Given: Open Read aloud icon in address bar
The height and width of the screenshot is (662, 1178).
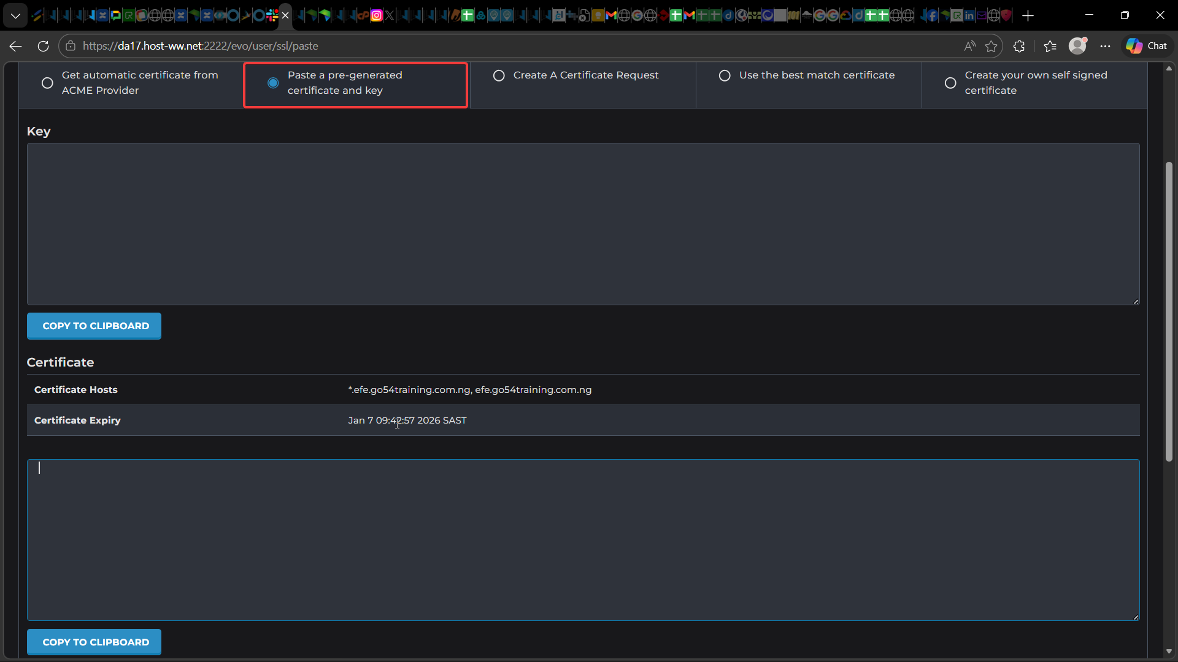Looking at the screenshot, I should click(x=969, y=46).
